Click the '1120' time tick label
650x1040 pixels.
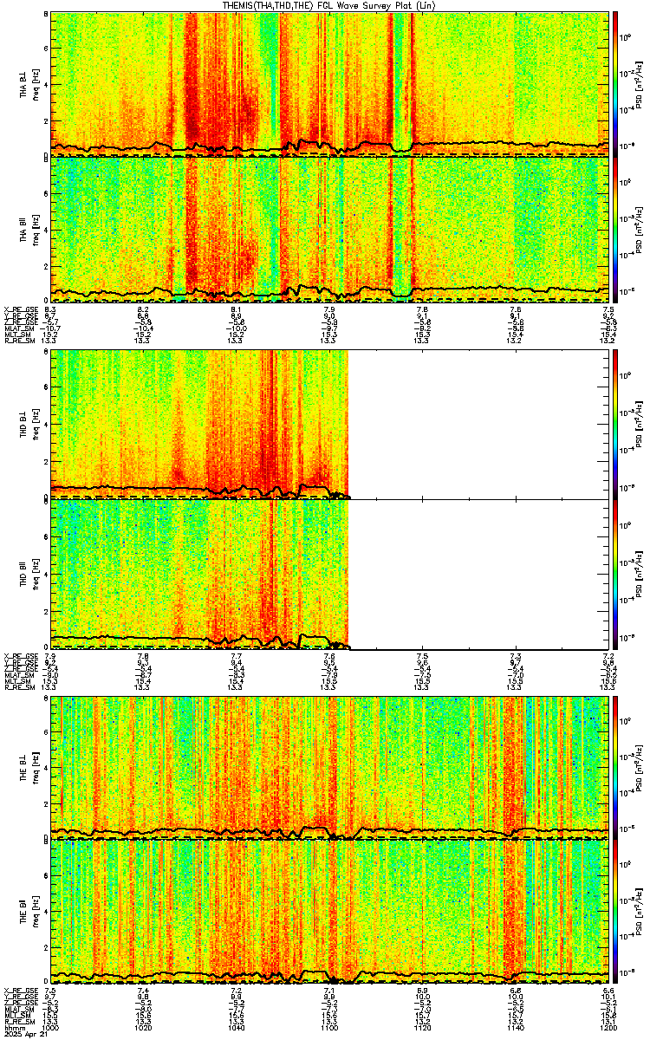tap(423, 1028)
